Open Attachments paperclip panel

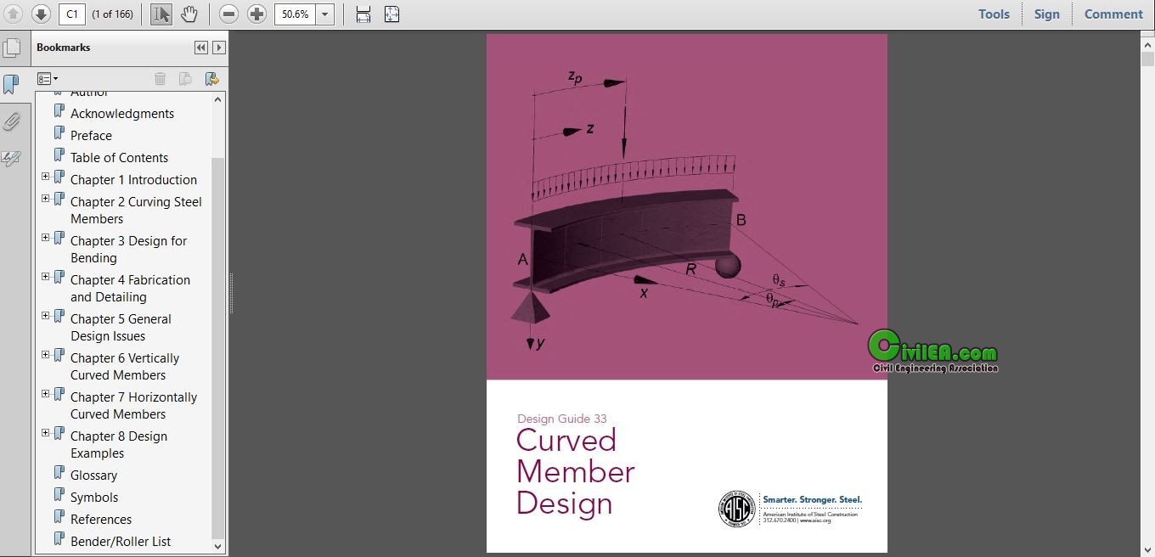click(x=11, y=121)
